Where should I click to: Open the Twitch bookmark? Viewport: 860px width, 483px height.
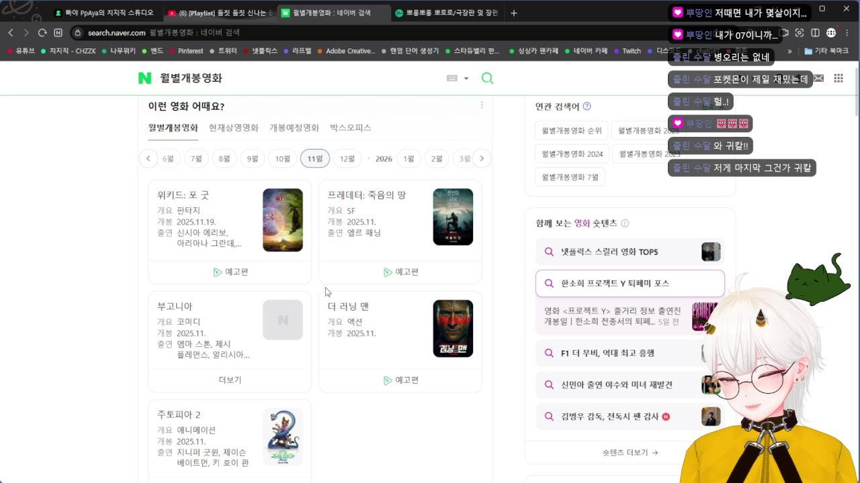point(627,50)
